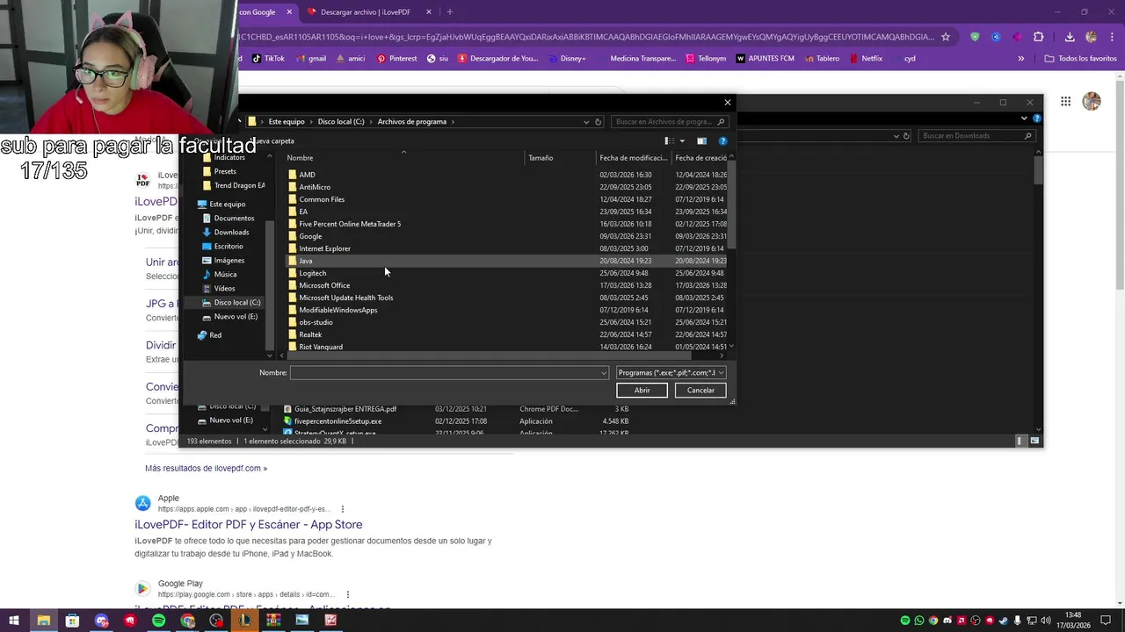Screen dimensions: 1125x632
Task: Select Five Percent Online MetaTrader 5 folder
Action: [349, 224]
